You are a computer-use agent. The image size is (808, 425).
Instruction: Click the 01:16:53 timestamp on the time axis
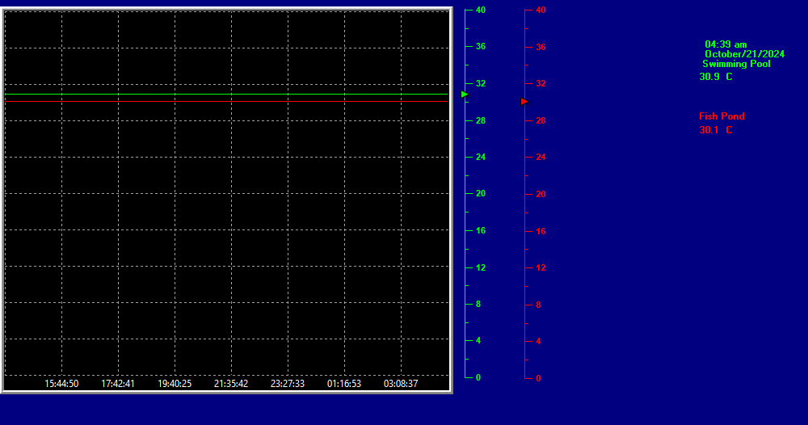pos(344,384)
